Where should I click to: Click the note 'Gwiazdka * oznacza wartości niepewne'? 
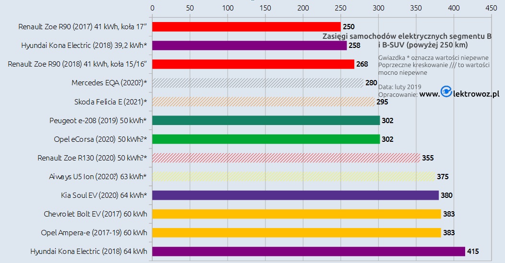click(x=433, y=58)
